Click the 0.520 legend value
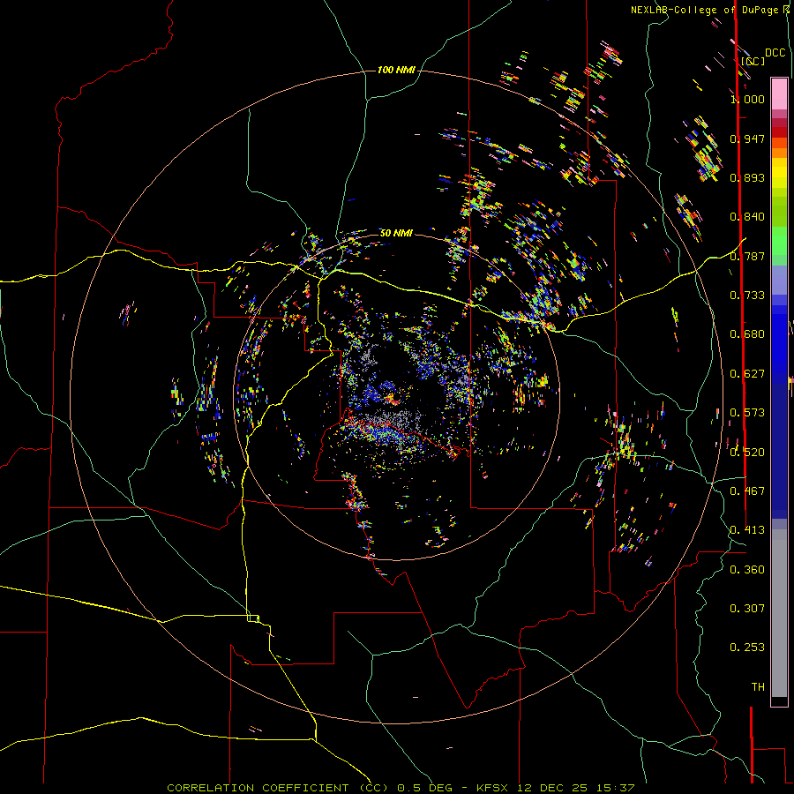Viewport: 794px width, 794px height. coord(747,452)
